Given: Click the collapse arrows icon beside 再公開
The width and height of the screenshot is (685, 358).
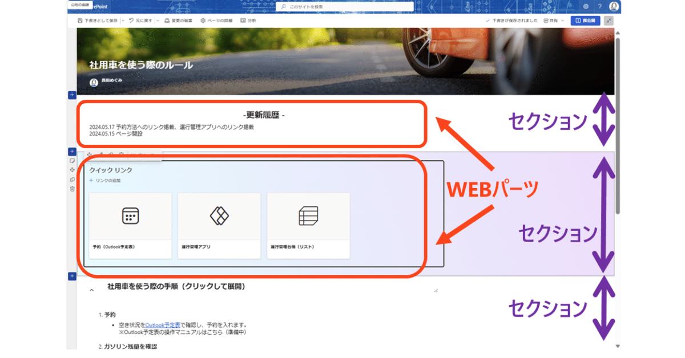Looking at the screenshot, I should (x=609, y=21).
